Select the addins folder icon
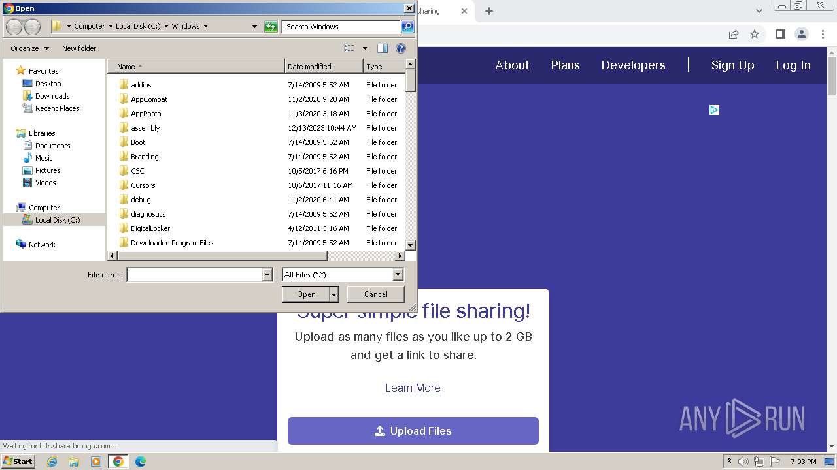 point(124,85)
